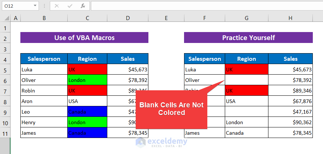This screenshot has width=323, height=154.
Task: Click the Insert Function fx icon
Action: [83, 6]
